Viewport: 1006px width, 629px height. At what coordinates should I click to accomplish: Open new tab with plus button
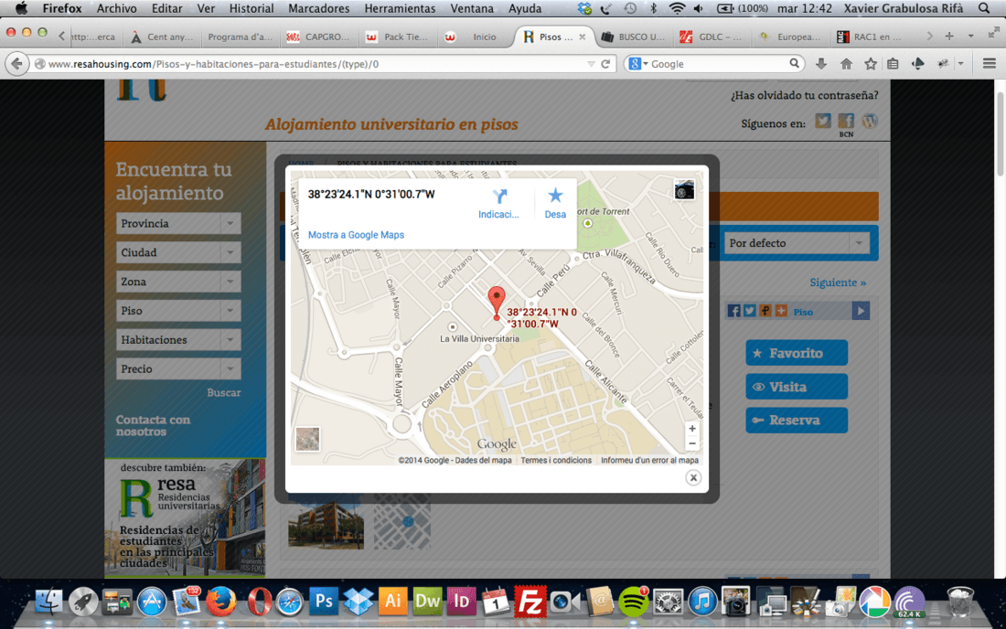tap(949, 37)
